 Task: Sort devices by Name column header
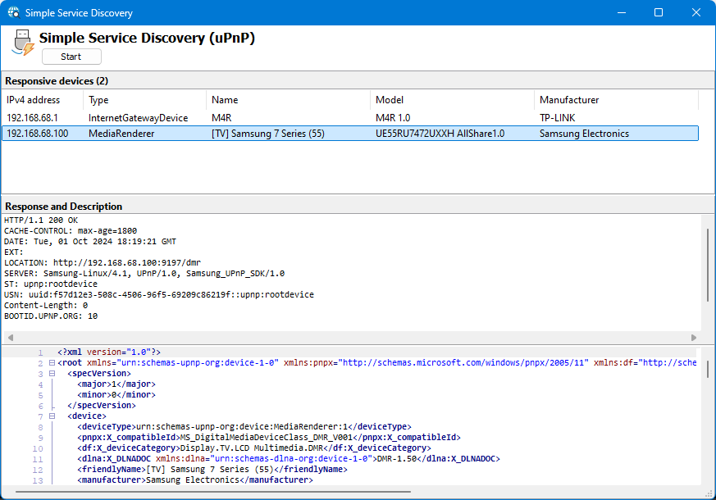(288, 100)
